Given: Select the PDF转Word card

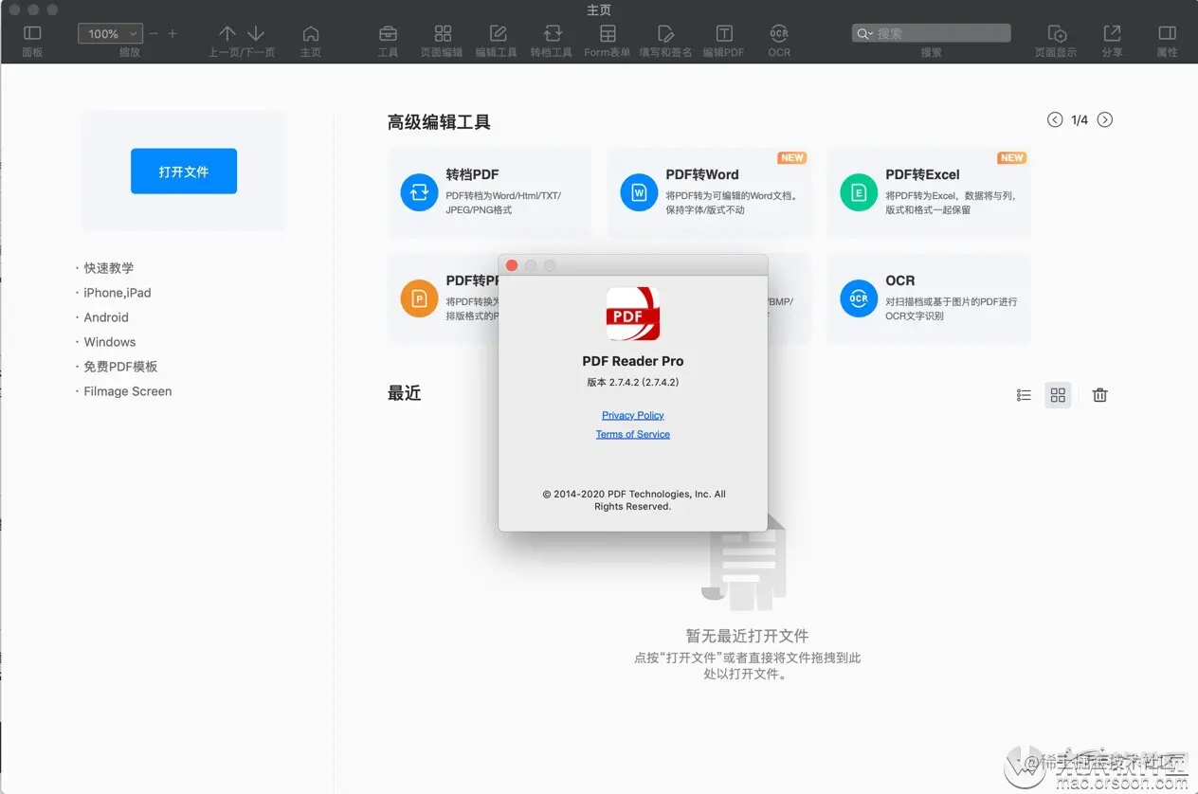Looking at the screenshot, I should pos(709,191).
